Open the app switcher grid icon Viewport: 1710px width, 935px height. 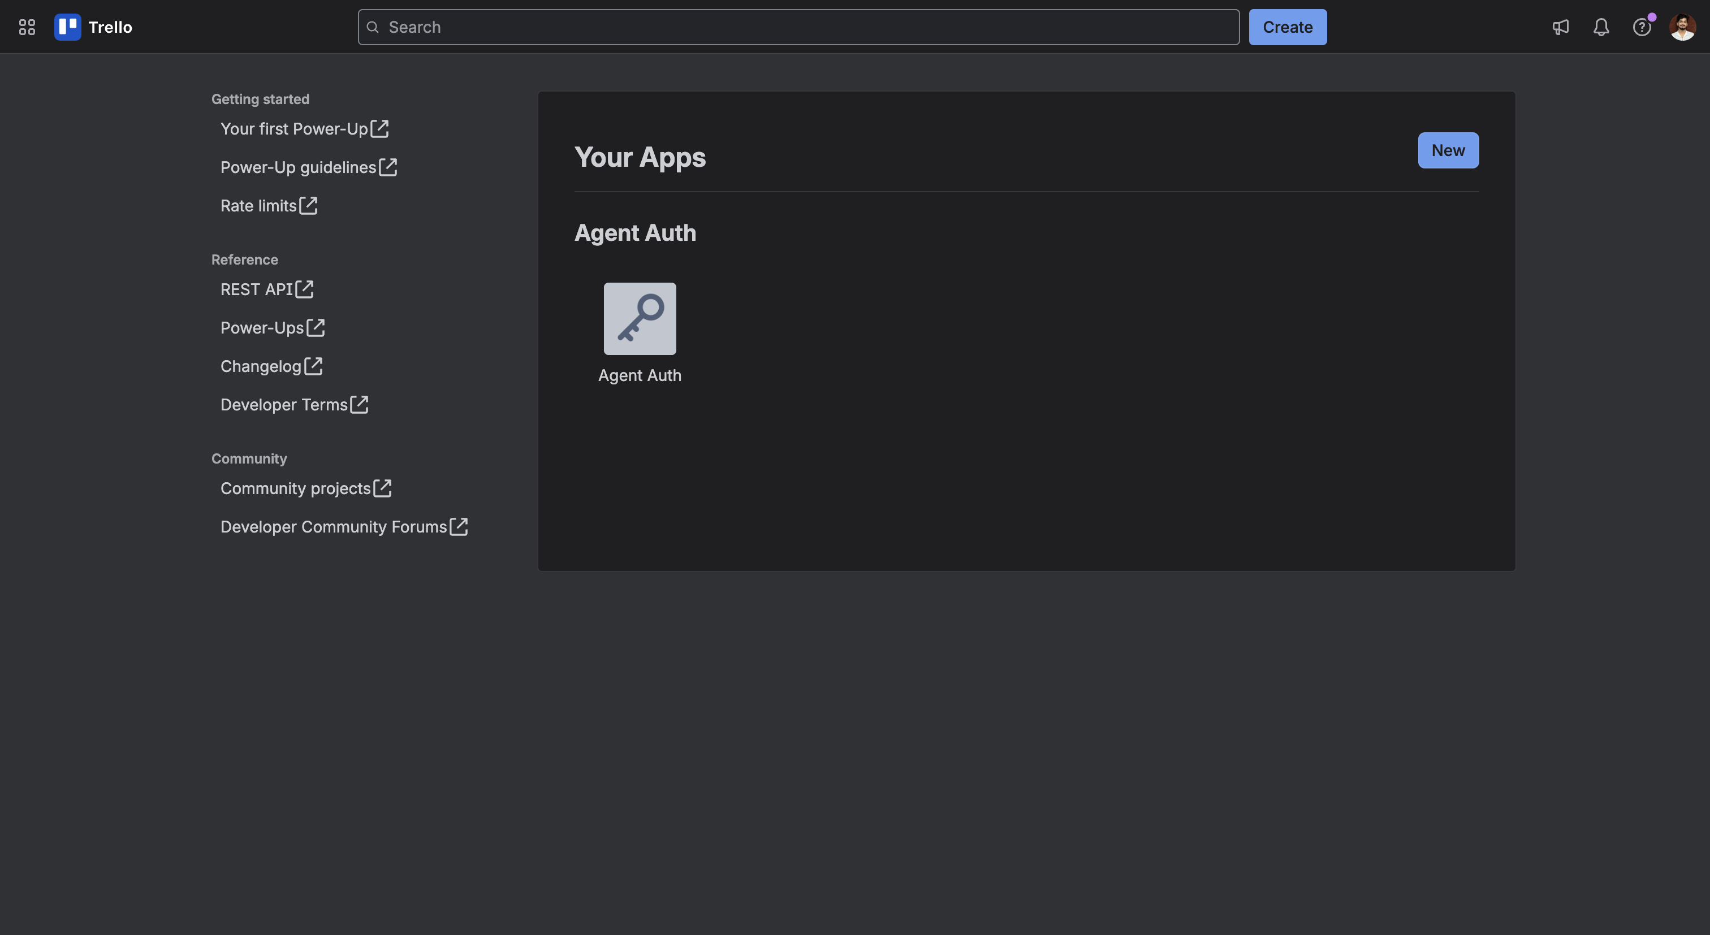point(27,27)
